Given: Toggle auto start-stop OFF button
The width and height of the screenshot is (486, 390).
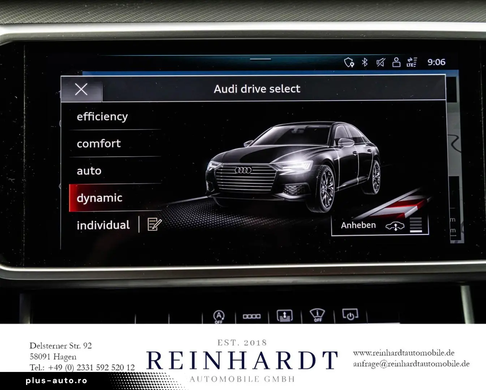Looking at the screenshot, I should (x=219, y=316).
